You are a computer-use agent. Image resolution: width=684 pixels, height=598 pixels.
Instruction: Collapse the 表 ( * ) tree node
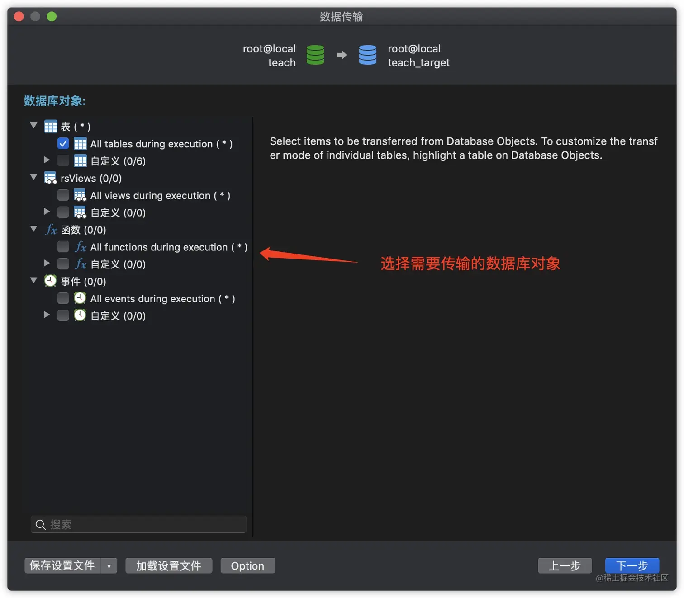click(33, 126)
